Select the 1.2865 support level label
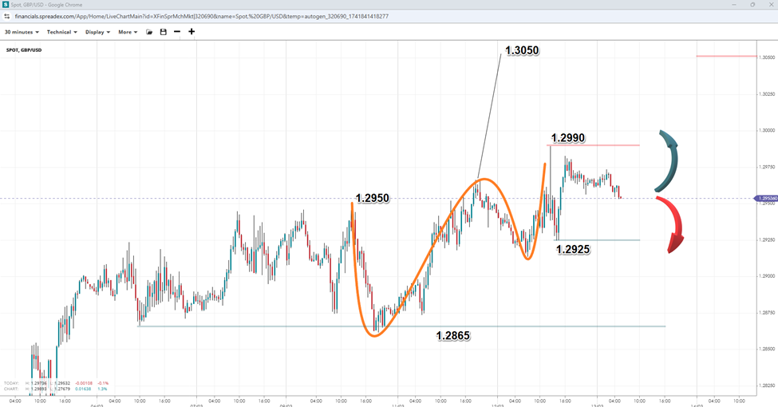The width and height of the screenshot is (778, 407). click(453, 336)
